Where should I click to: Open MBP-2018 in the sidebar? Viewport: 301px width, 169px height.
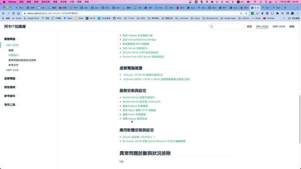pos(12,70)
